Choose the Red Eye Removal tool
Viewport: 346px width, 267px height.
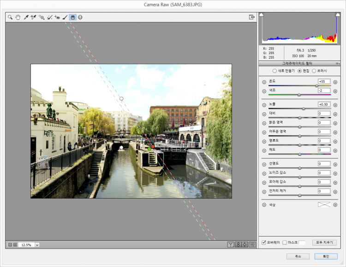[57, 17]
